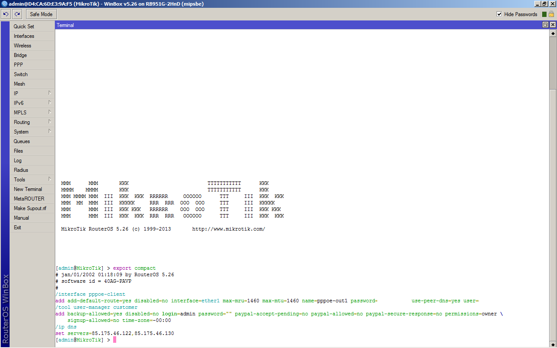Expand the IPv6 submenu arrow
Viewport: 557px width, 348px height.
[50, 103]
